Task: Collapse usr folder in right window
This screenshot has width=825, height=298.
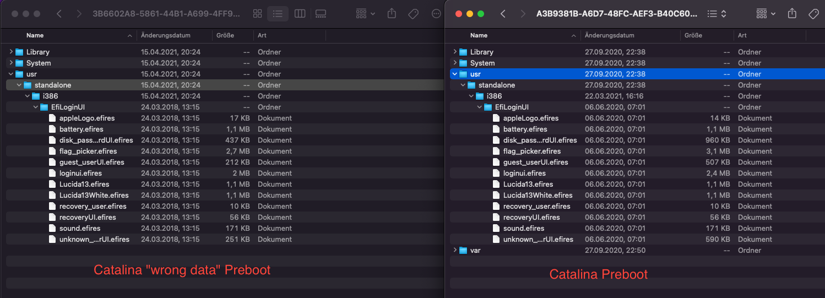Action: (455, 74)
